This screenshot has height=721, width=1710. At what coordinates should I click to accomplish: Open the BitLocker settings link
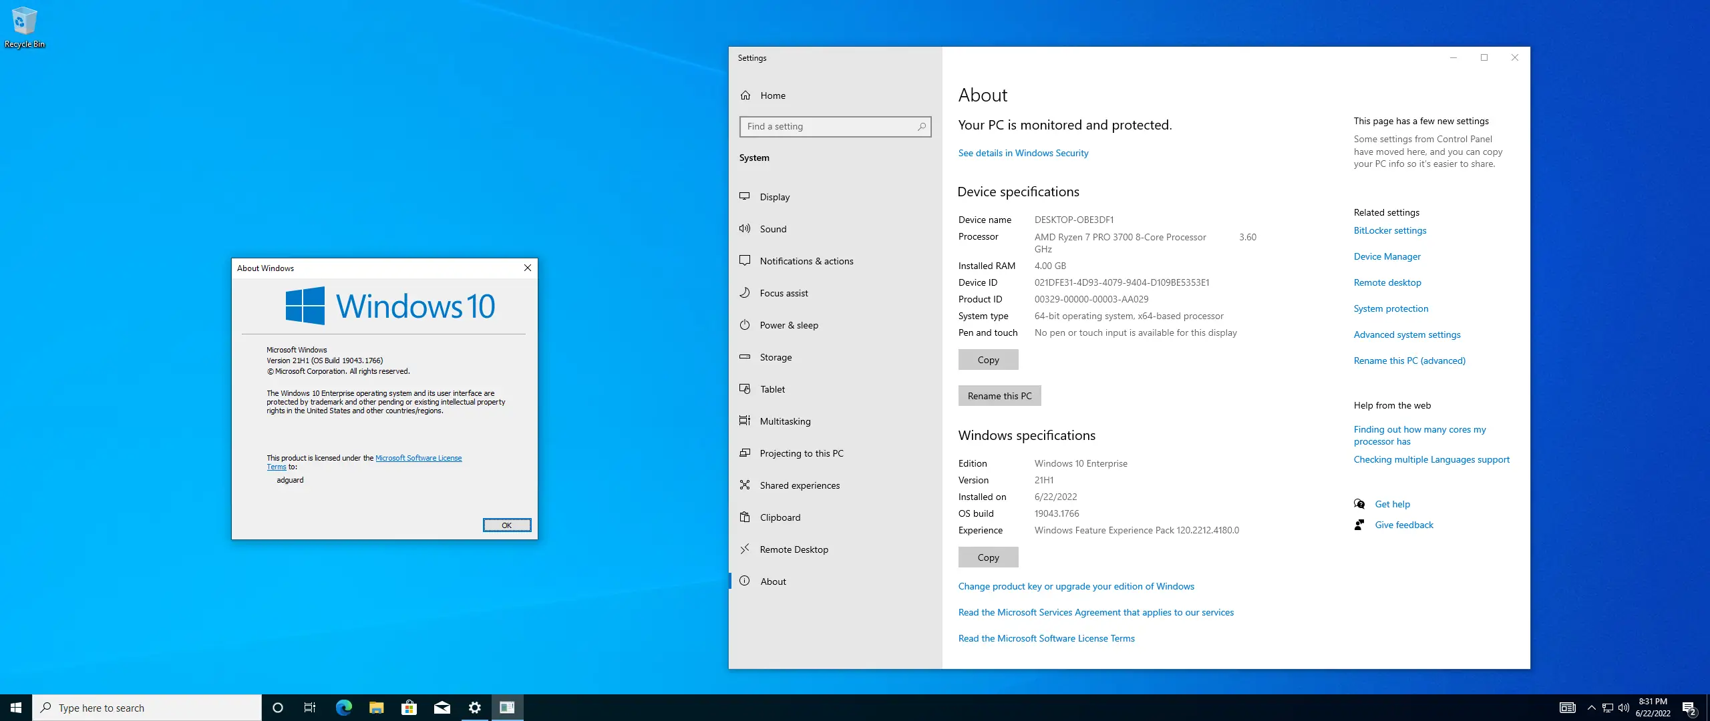pyautogui.click(x=1389, y=230)
